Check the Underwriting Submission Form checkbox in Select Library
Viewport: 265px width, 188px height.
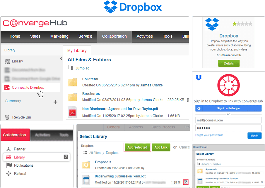coord(186,182)
